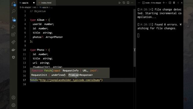Image resolution: width=193 pixels, height=109 pixels.
Task: Open Source Control view with badge
Action: click(x=14, y=19)
